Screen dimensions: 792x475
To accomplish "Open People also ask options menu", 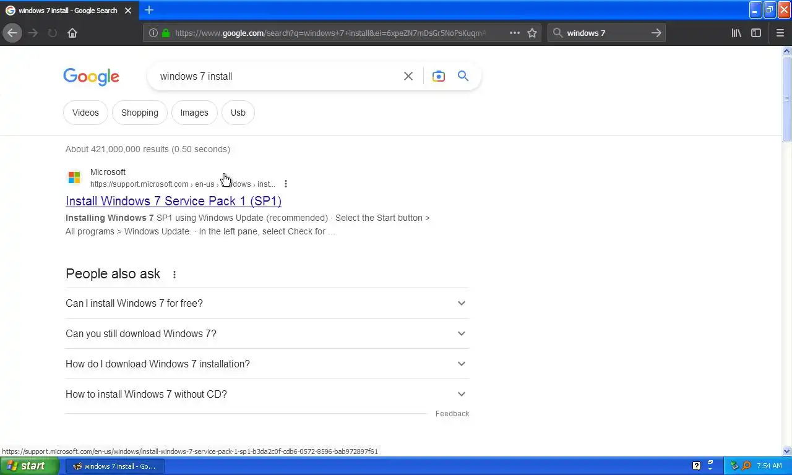I will [x=174, y=275].
